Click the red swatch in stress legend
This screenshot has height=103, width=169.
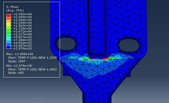8,15
